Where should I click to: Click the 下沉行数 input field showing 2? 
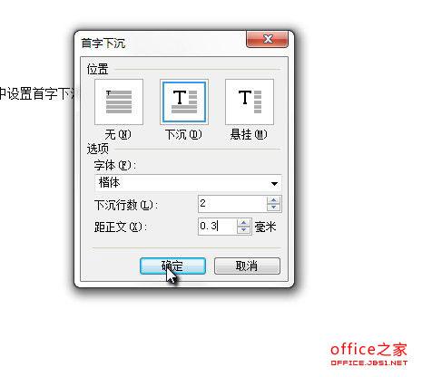pyautogui.click(x=232, y=204)
